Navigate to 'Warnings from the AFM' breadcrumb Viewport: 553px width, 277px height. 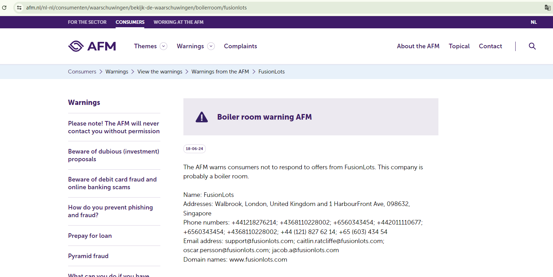point(220,72)
